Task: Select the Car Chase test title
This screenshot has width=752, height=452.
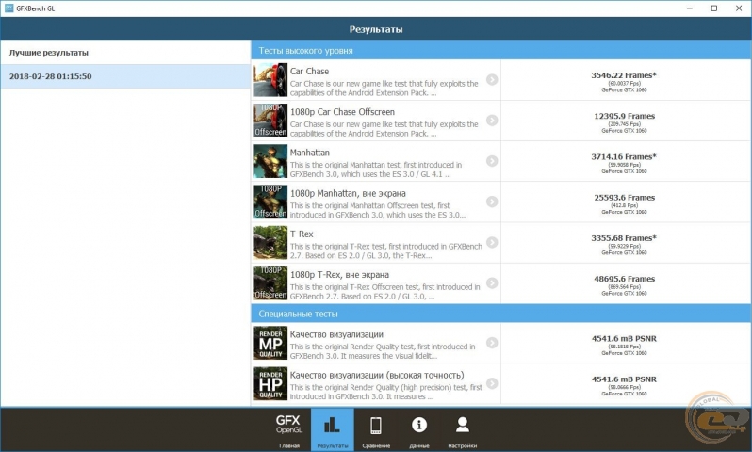Action: (x=309, y=71)
